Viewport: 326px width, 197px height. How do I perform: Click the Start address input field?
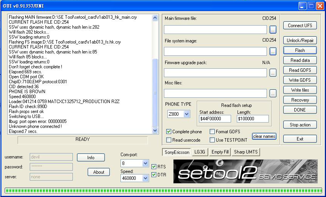(215, 119)
